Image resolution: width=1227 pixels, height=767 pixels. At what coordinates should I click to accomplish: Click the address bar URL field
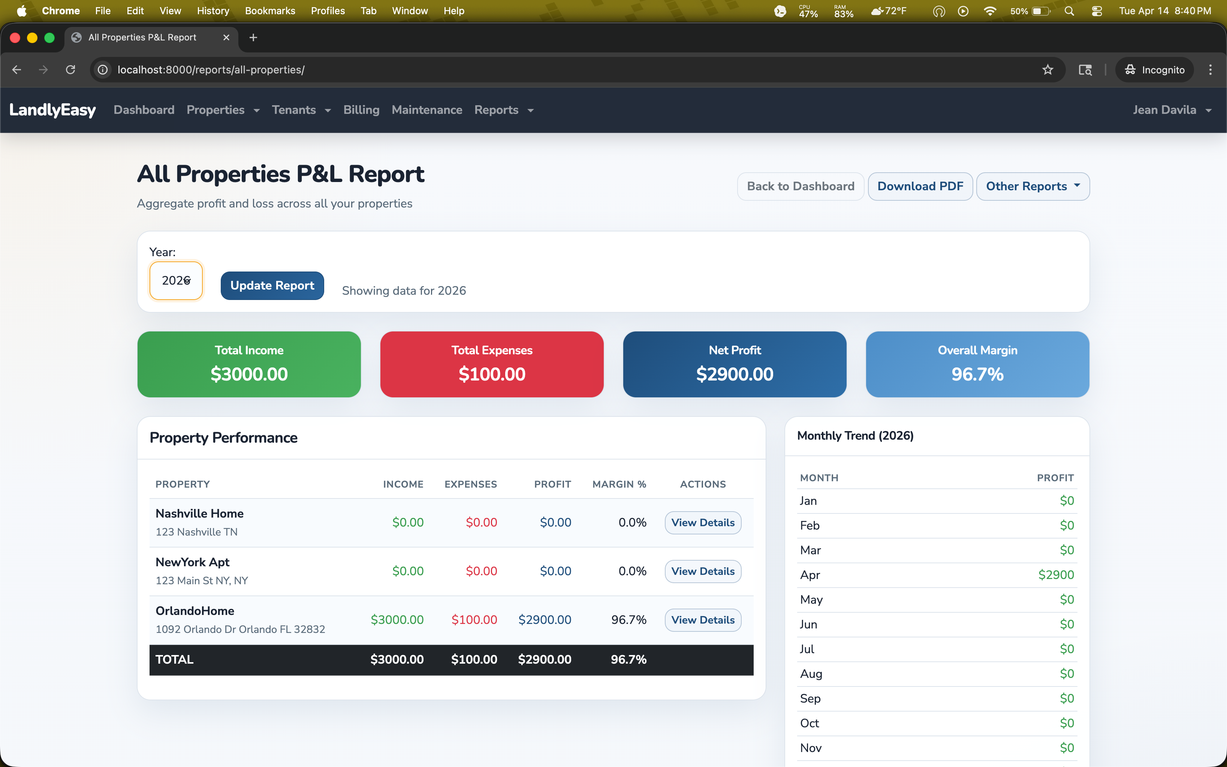(x=569, y=70)
